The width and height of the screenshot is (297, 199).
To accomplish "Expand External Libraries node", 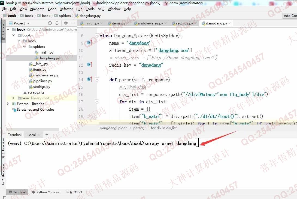I will click(x=8, y=104).
